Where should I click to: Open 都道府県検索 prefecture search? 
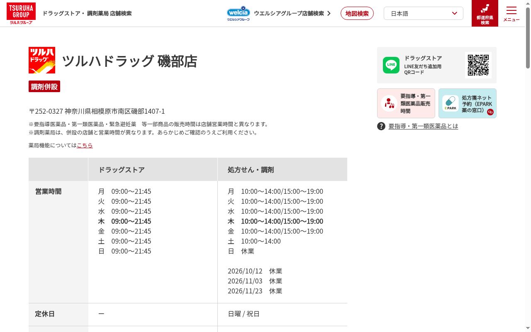[x=485, y=13]
